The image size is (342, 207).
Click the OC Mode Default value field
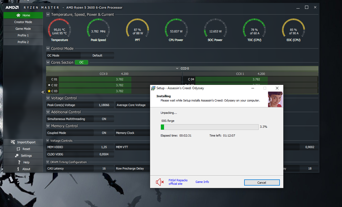point(97,55)
